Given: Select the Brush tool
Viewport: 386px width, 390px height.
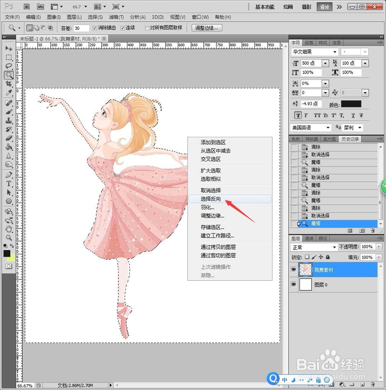Looking at the screenshot, I should pos(9,111).
